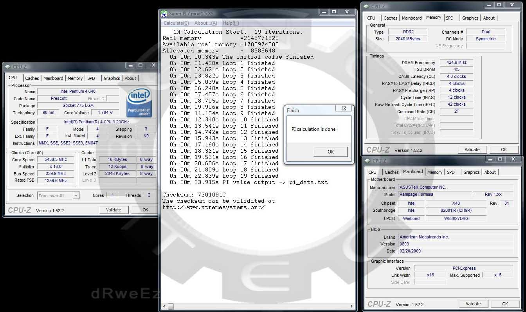Click Super PI horizontal scrollbar left arrow
This screenshot has width=526, height=312.
coord(164,307)
